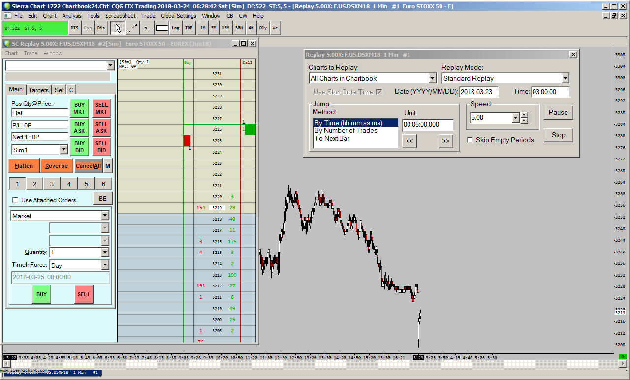The image size is (630, 380).
Task: Open top symbol dropdown in trade window
Action: tap(110, 65)
